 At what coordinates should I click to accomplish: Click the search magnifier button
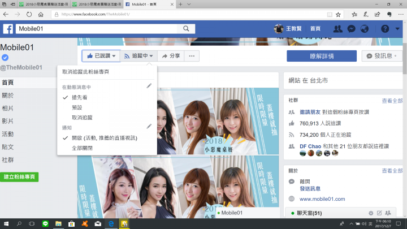point(186,29)
